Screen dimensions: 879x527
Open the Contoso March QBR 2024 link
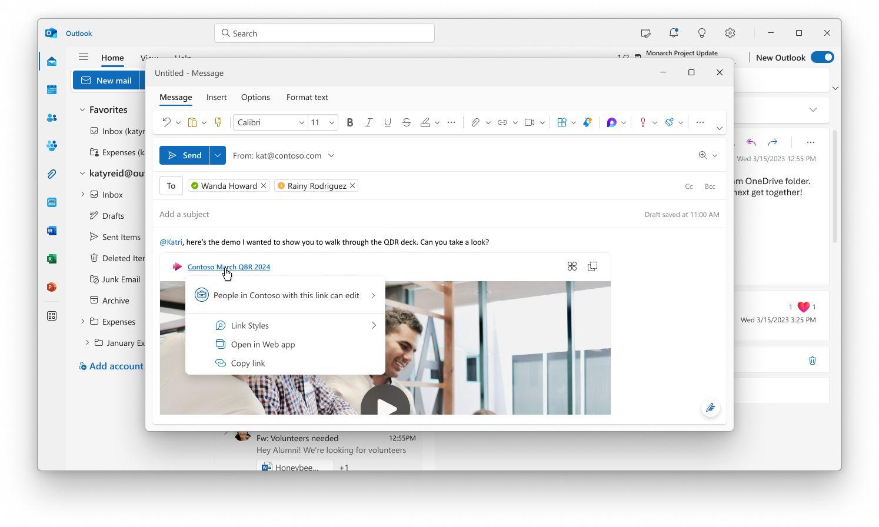point(228,266)
